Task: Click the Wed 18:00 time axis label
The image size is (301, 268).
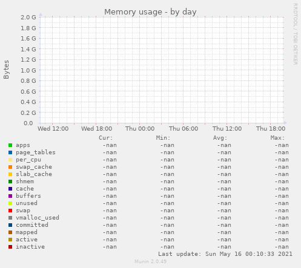Action: [x=97, y=129]
